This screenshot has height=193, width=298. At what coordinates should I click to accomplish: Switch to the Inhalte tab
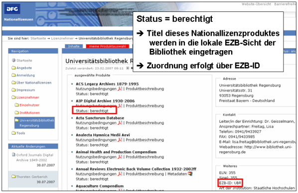[x=74, y=46]
